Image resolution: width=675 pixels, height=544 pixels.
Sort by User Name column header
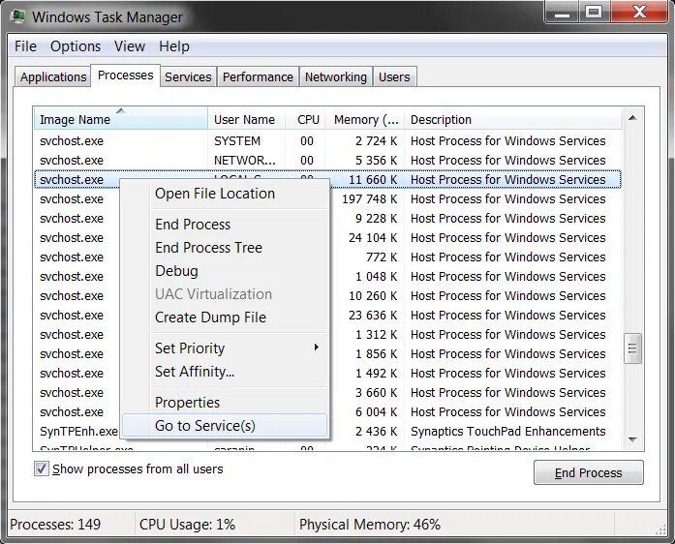coord(247,119)
